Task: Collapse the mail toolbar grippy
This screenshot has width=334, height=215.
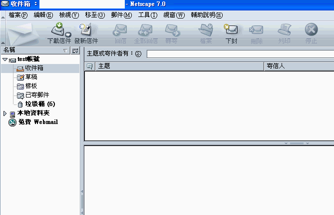Action: [3, 33]
